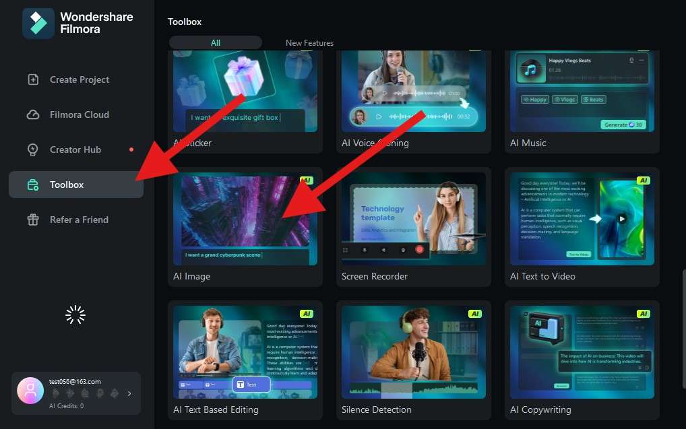Click the play button in AI Text to Video preview
686x429 pixels.
click(622, 219)
